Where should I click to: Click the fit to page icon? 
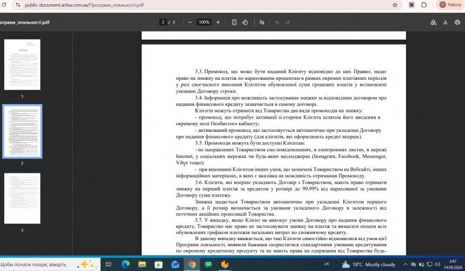click(234, 22)
